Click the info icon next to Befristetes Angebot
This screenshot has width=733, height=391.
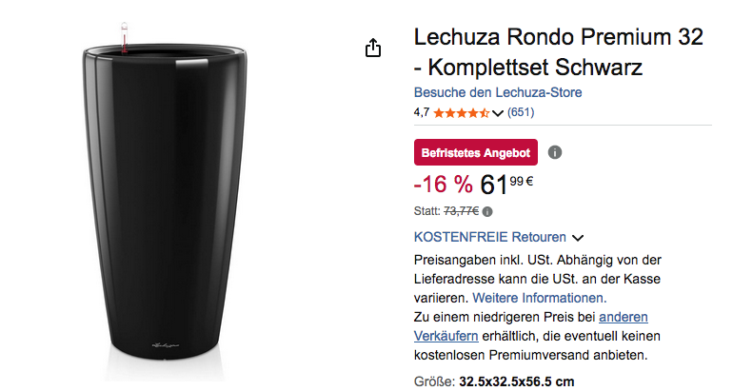pos(555,152)
